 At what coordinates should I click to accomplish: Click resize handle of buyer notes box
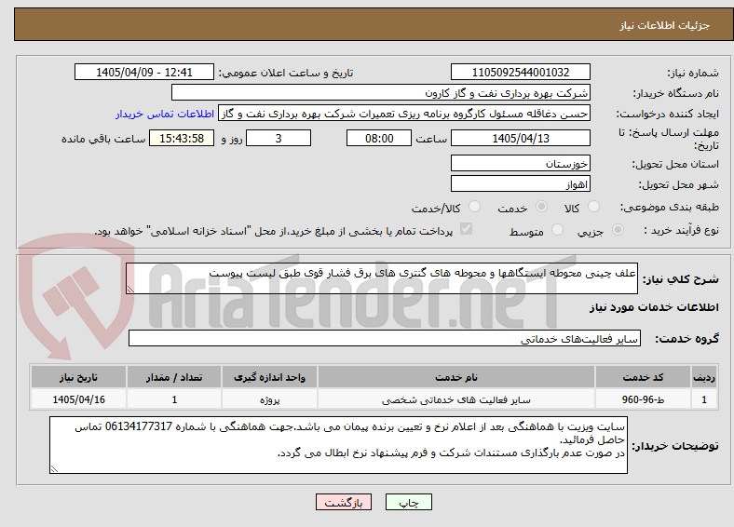pyautogui.click(x=54, y=469)
